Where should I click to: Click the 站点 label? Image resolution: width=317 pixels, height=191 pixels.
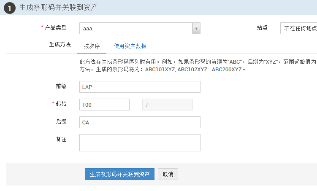(262, 27)
